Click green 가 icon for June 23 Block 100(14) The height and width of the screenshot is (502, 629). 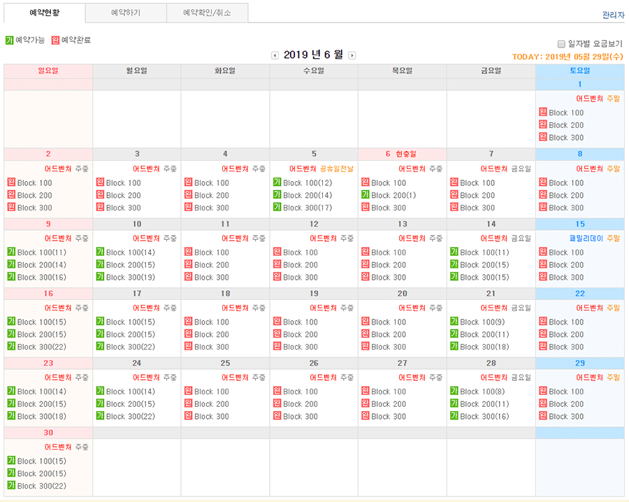[11, 390]
